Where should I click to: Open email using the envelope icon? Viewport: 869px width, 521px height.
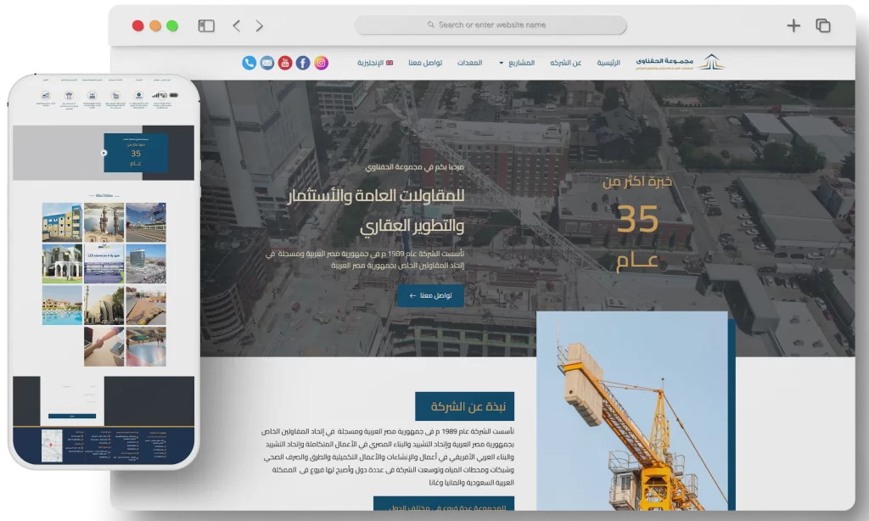click(266, 62)
